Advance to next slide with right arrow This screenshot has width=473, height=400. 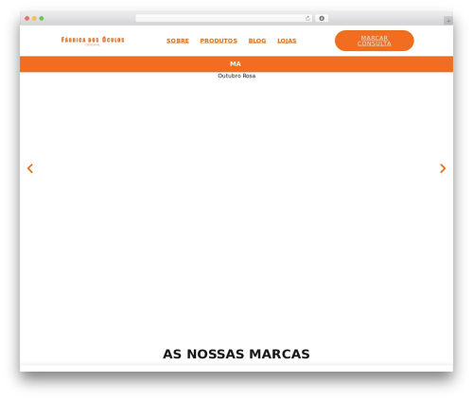click(x=443, y=168)
